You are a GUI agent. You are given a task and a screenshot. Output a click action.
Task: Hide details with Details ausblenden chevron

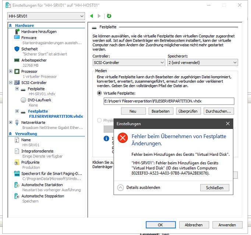pos(120,187)
